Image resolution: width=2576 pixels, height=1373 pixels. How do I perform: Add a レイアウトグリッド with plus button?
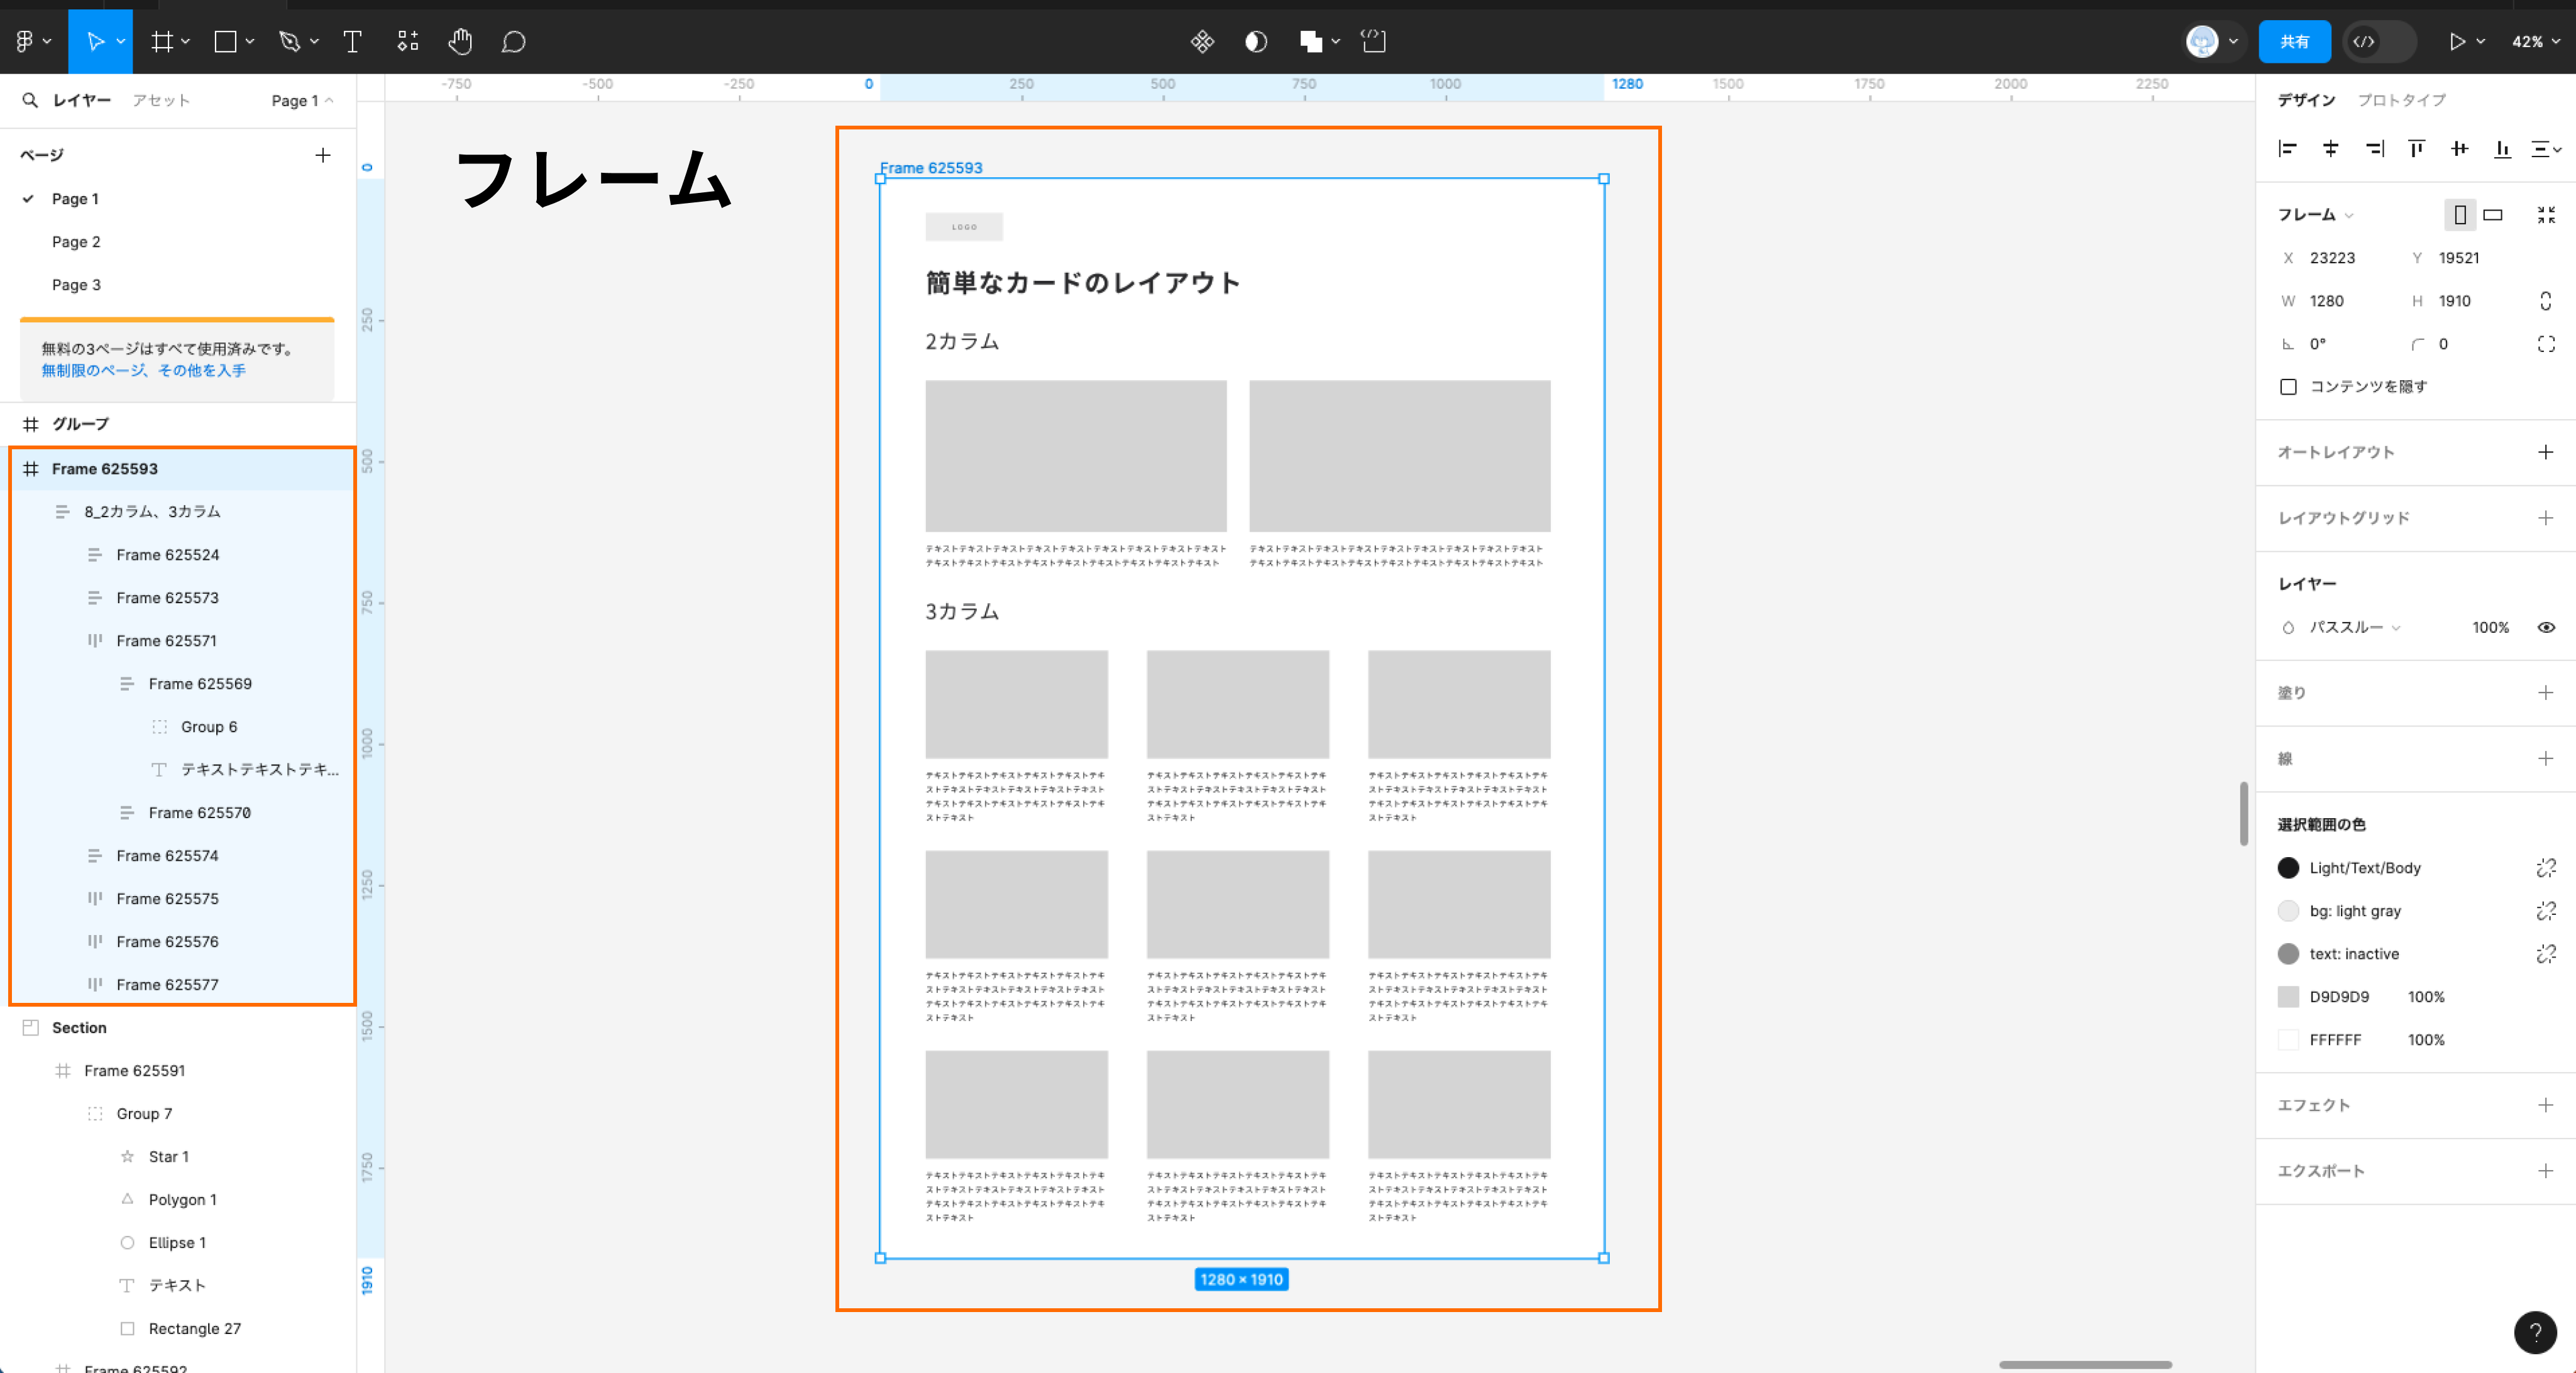coord(2546,518)
